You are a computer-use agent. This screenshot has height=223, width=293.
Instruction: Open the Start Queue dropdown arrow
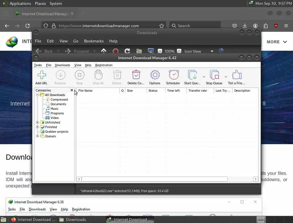click(204, 77)
